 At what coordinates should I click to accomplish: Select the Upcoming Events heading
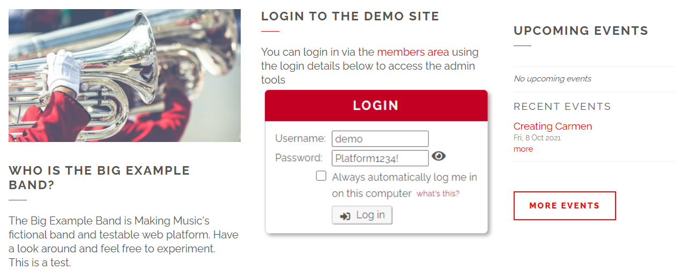pos(581,31)
